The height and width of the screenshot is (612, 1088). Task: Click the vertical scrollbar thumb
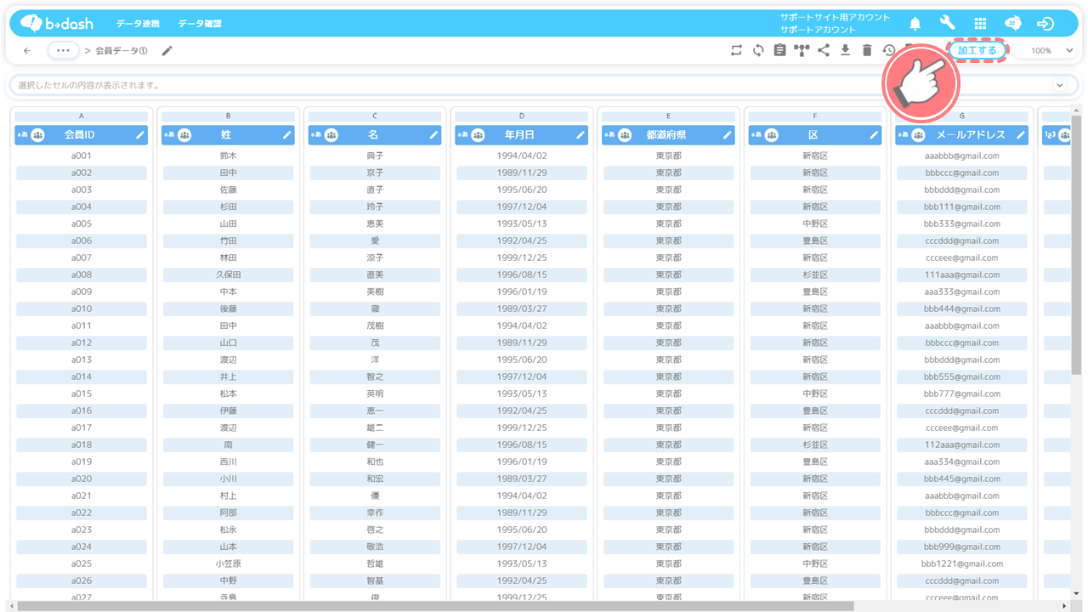tap(1076, 245)
